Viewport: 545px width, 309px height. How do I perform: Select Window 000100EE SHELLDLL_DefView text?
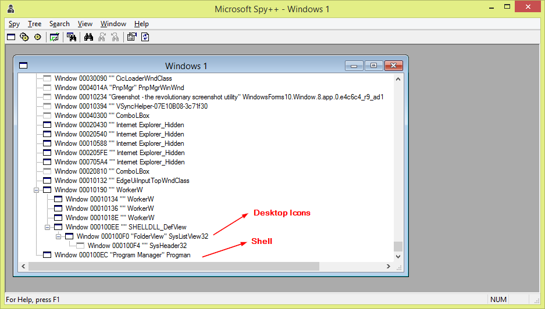126,227
